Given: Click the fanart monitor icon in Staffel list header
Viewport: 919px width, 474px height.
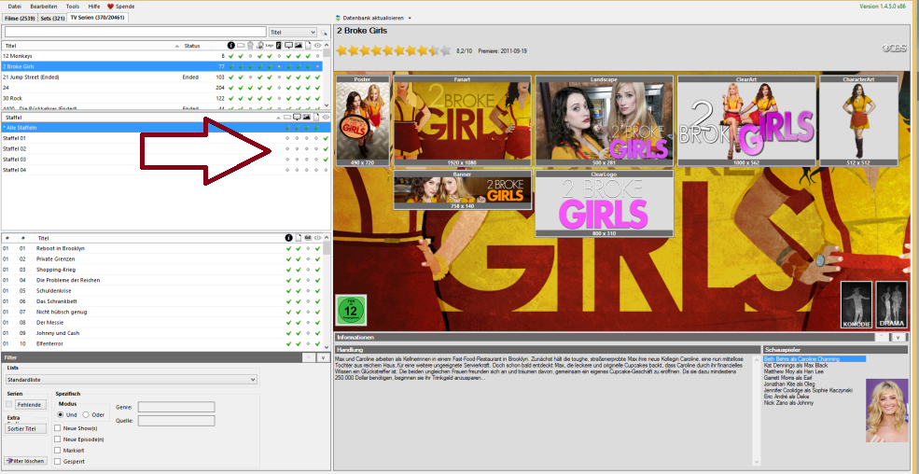Looking at the screenshot, I should [x=297, y=118].
